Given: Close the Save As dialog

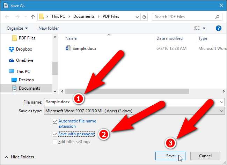Looking at the screenshot, I should pos(221,6).
